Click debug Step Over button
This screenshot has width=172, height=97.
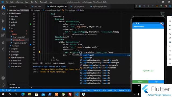point(144,6)
